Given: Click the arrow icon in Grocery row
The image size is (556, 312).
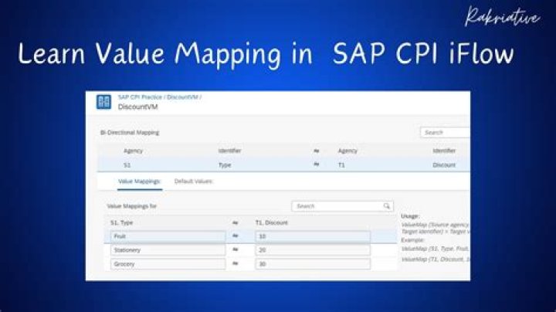Looking at the screenshot, I should tap(235, 263).
